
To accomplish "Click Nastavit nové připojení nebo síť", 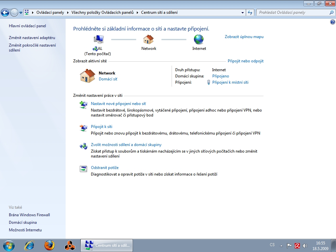I will point(118,104).
